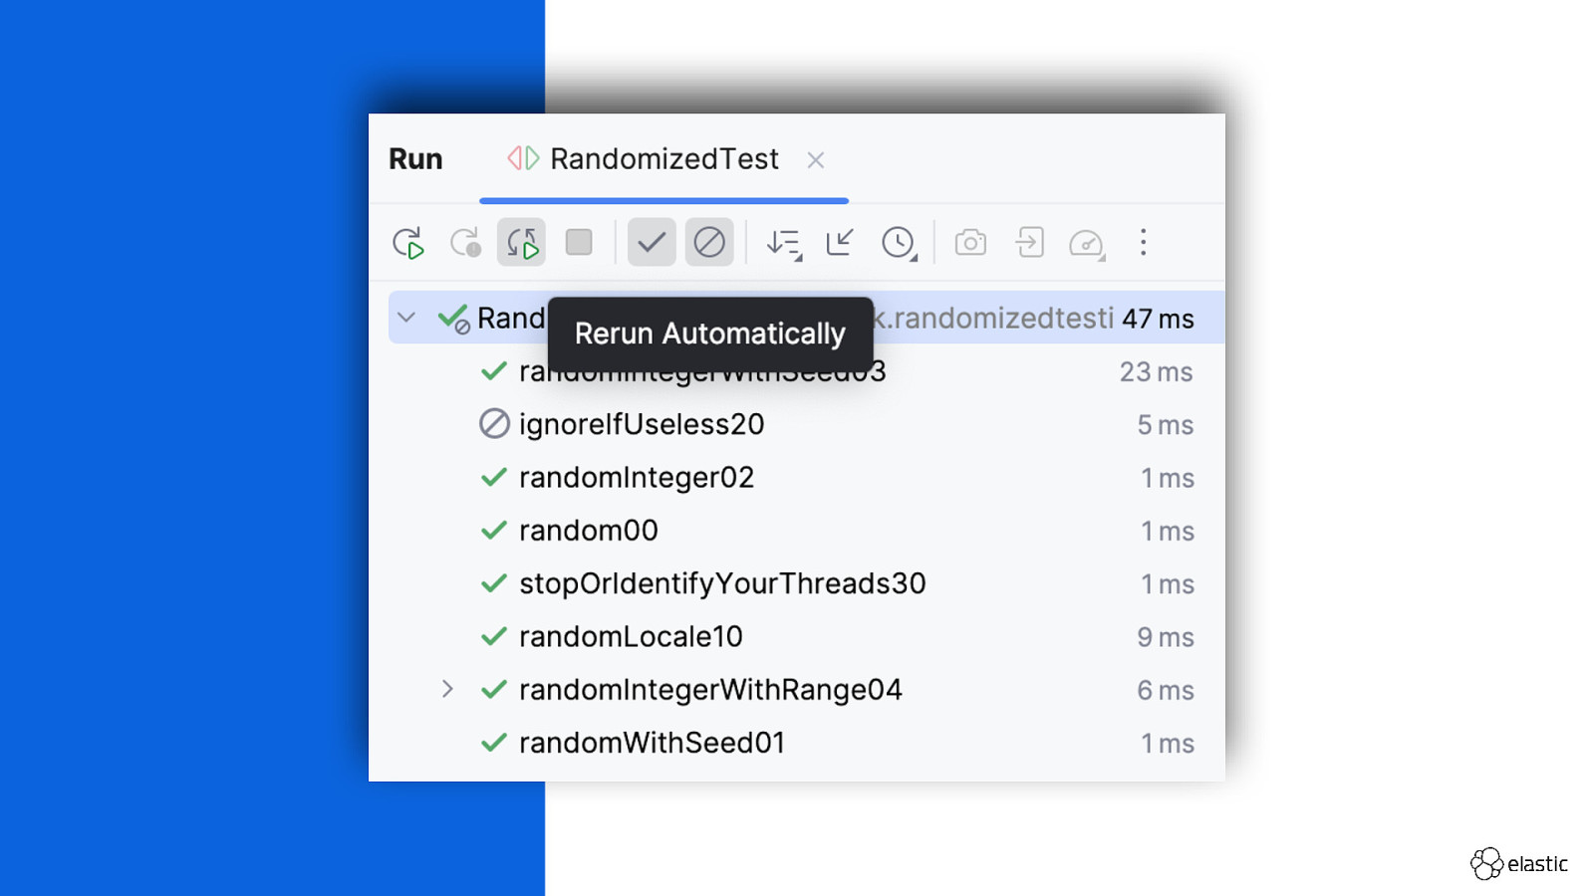The width and height of the screenshot is (1594, 896).
Task: Toggle Rerun Automatically button
Action: (521, 243)
